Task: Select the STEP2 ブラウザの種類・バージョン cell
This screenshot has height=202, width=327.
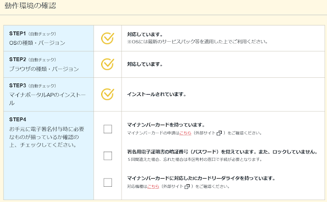Action: tap(49, 64)
